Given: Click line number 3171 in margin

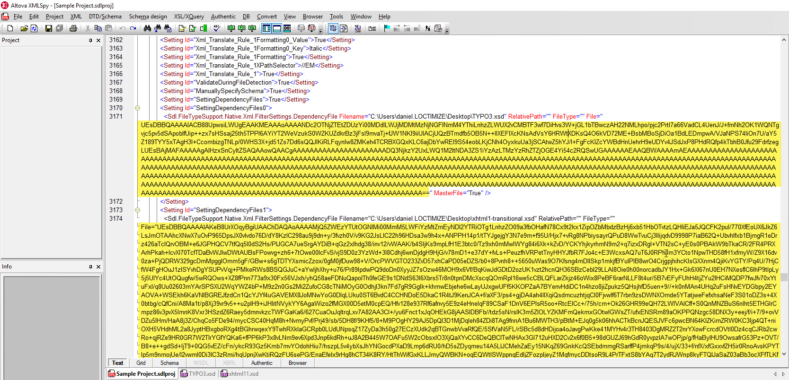Looking at the screenshot, I should point(116,116).
